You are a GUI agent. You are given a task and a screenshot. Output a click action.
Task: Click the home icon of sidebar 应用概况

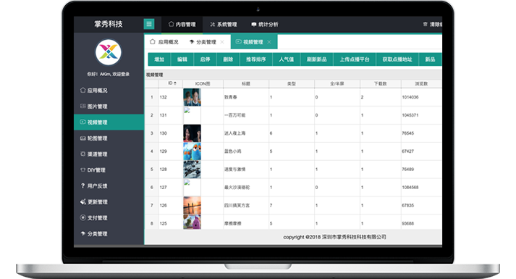point(83,90)
